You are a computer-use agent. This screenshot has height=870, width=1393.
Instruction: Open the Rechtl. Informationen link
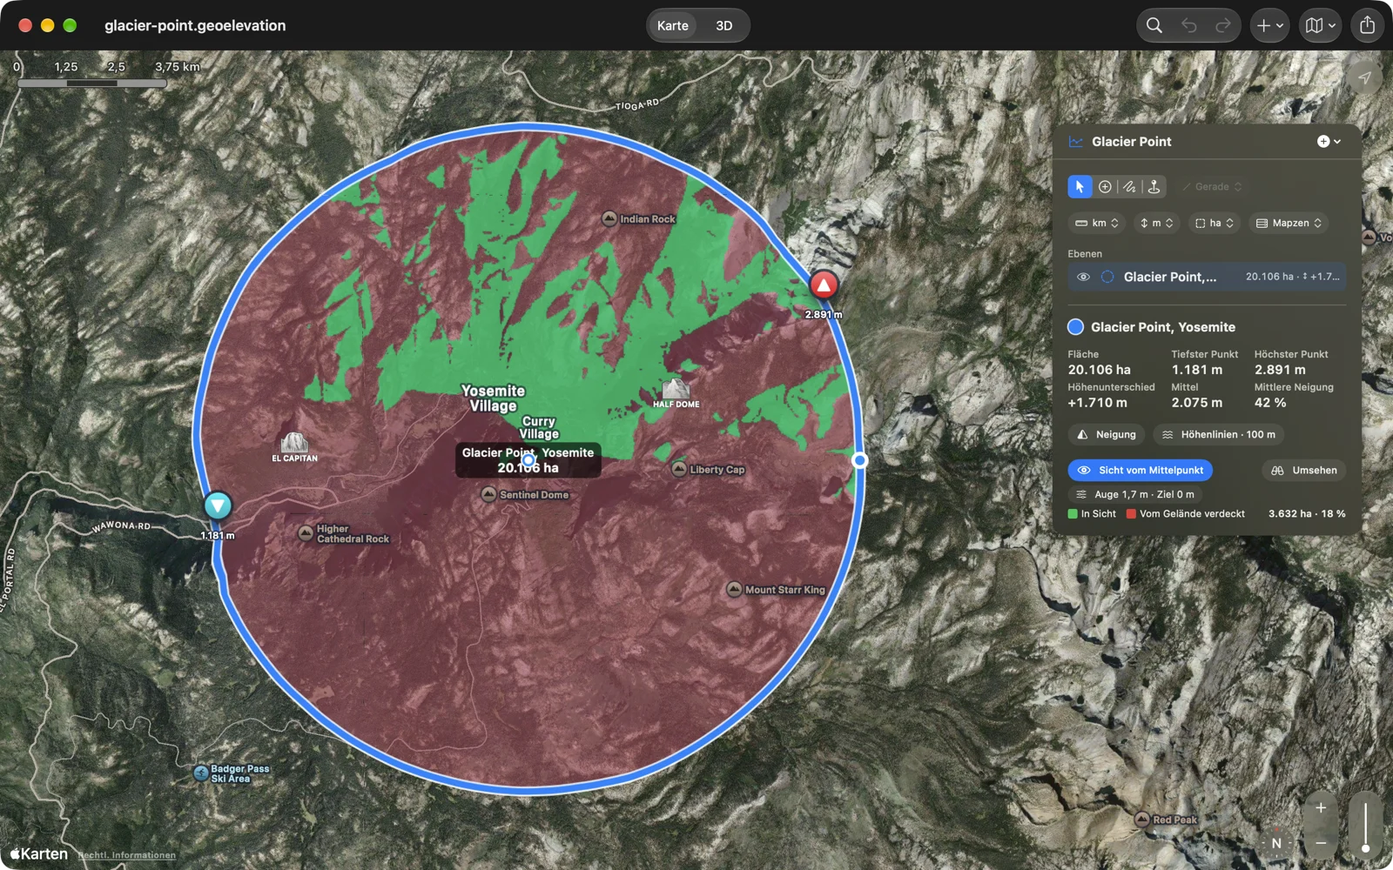tap(127, 855)
